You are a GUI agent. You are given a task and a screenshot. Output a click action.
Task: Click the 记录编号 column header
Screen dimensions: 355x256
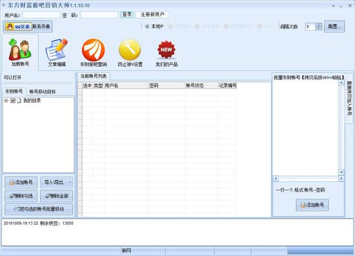[x=227, y=86]
